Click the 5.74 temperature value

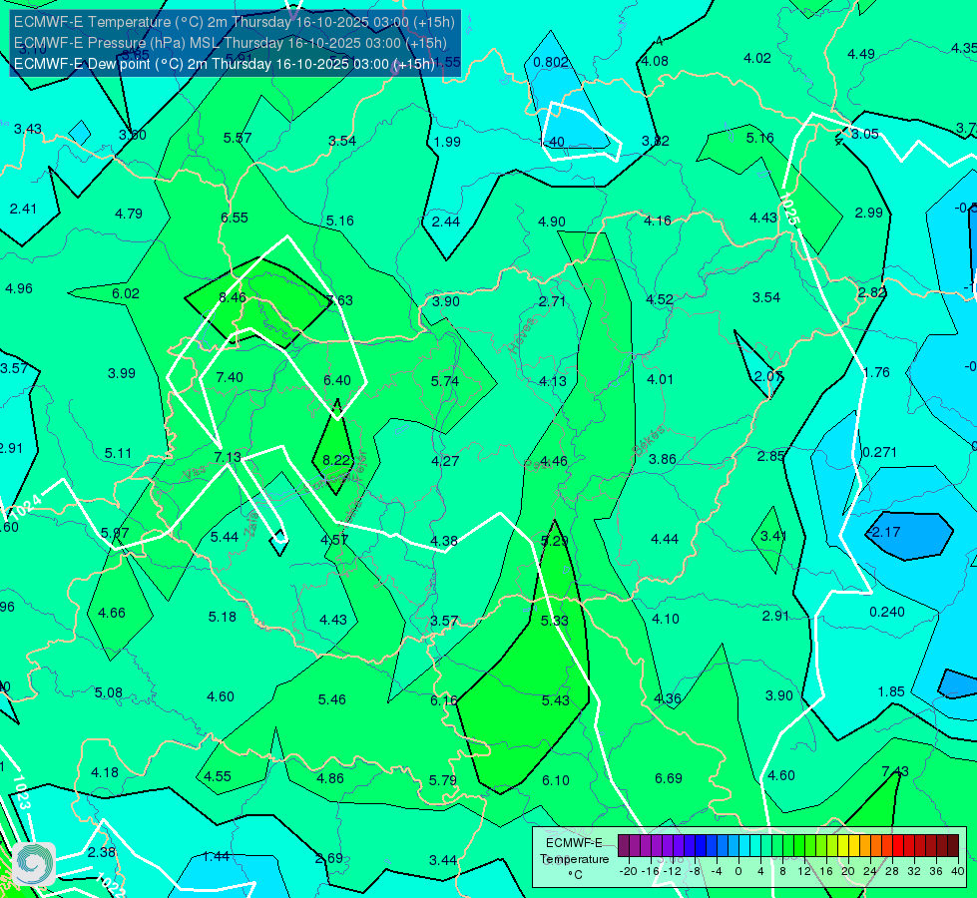(445, 381)
